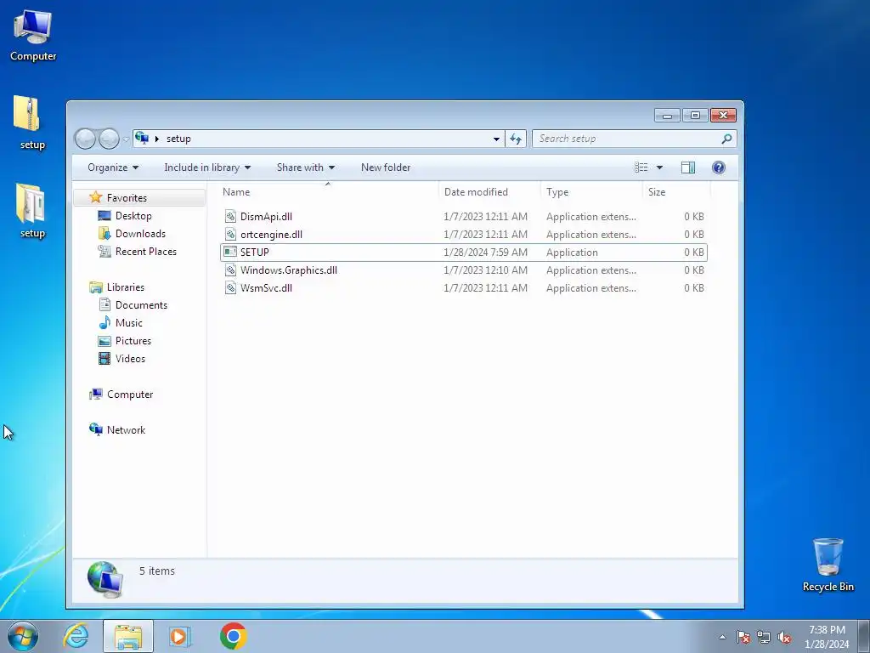Image resolution: width=870 pixels, height=653 pixels.
Task: Sort by Date modified column
Action: pos(489,192)
